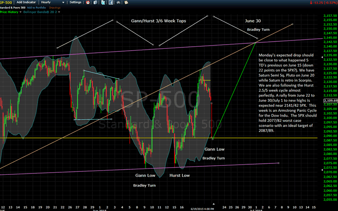Click the 2,157.50 price axis label

click(x=330, y=16)
